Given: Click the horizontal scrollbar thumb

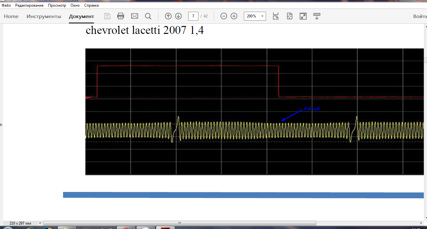Looking at the screenshot, I should [180, 223].
